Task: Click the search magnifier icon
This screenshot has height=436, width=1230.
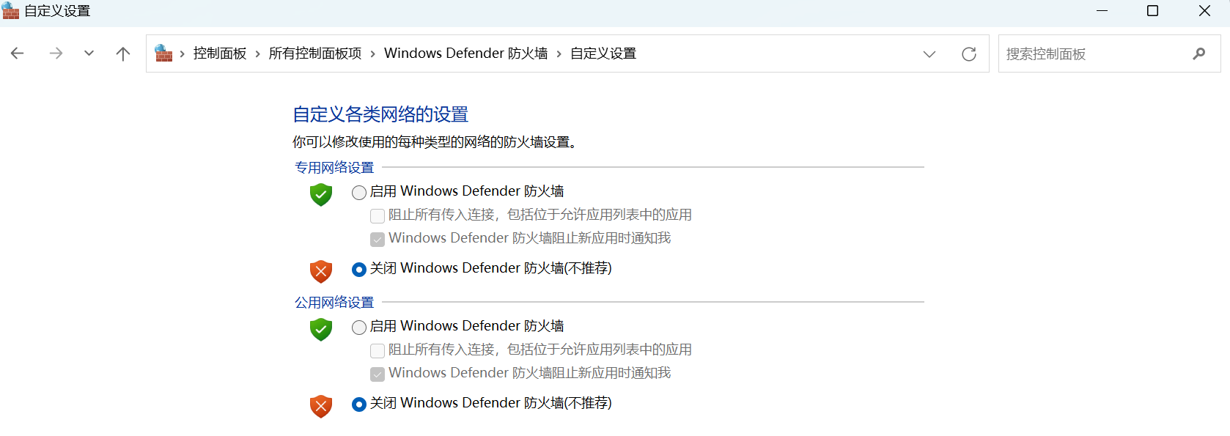Action: pos(1199,53)
